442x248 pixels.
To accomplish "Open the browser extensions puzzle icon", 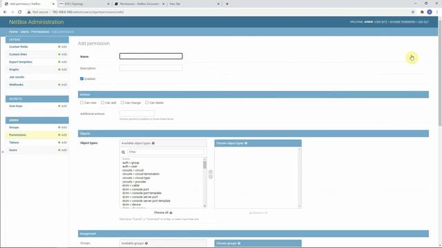I will point(422,12).
